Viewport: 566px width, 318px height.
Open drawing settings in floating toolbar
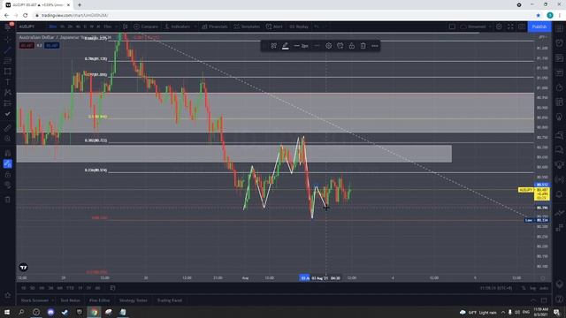coord(328,46)
